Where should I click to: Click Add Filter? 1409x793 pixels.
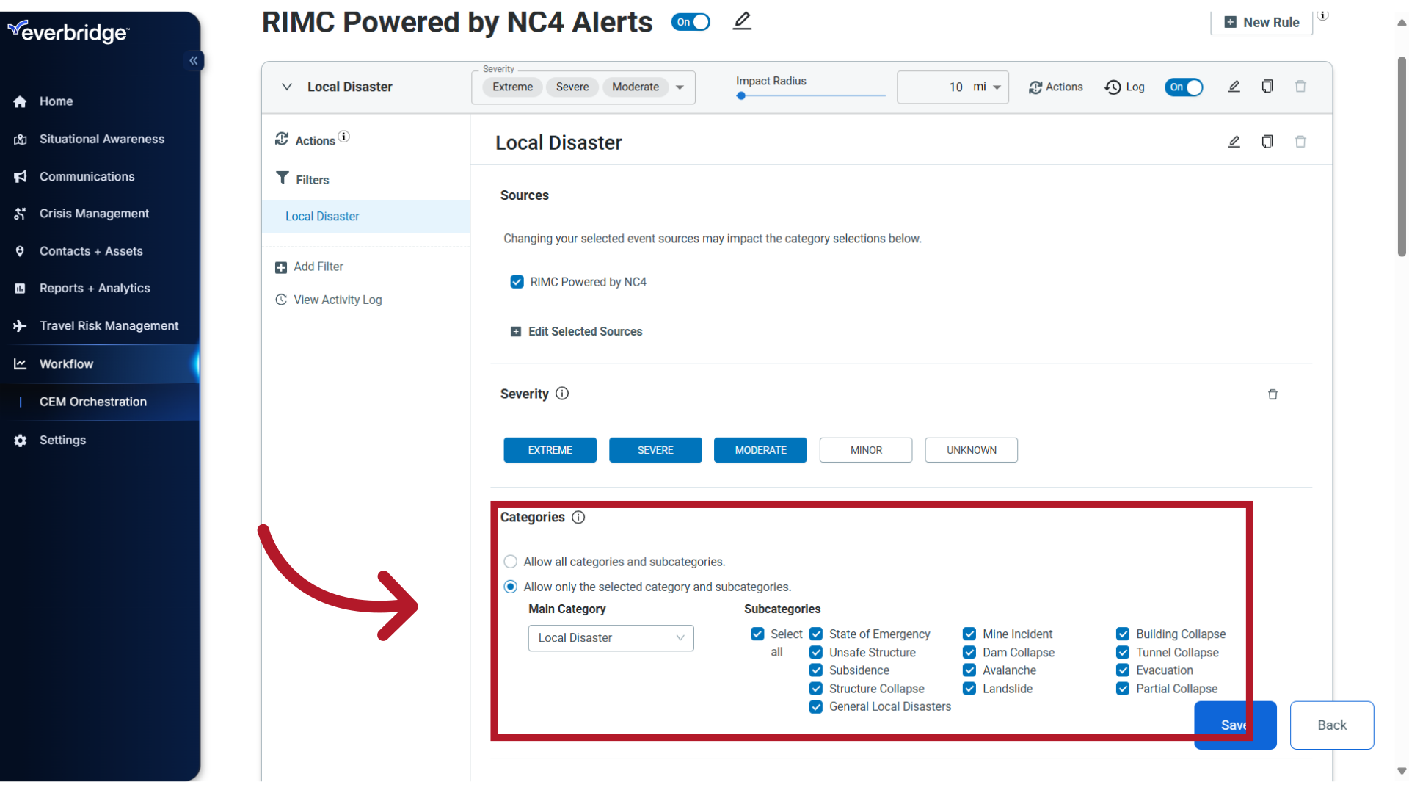coord(309,267)
